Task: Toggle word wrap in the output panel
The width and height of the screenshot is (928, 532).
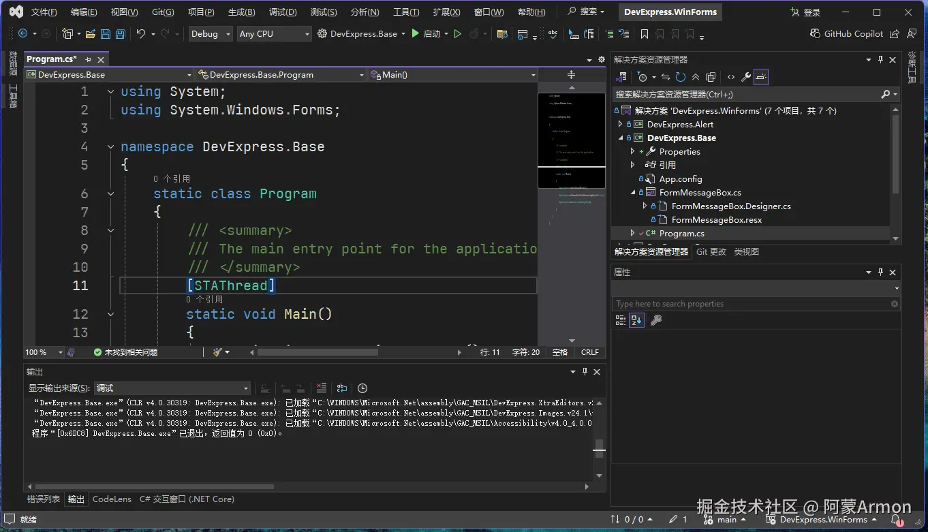Action: (x=342, y=388)
